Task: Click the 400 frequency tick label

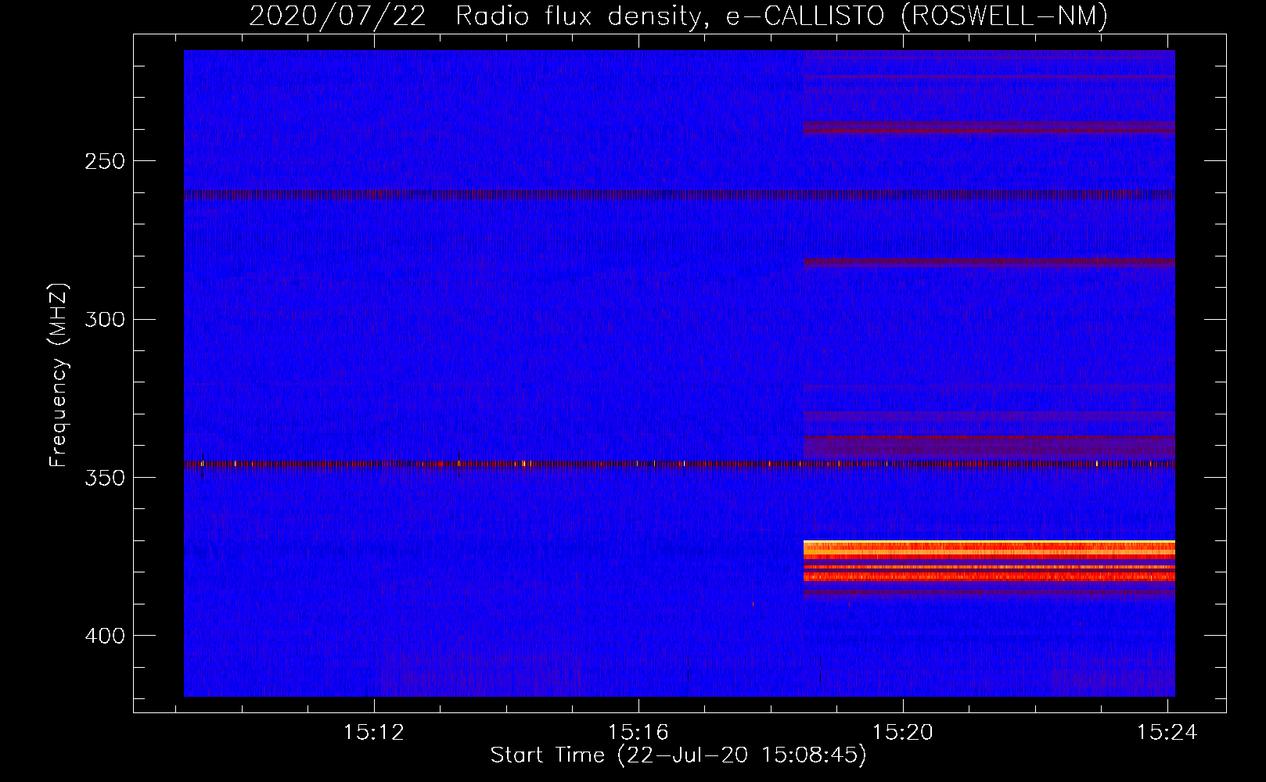Action: pos(105,636)
